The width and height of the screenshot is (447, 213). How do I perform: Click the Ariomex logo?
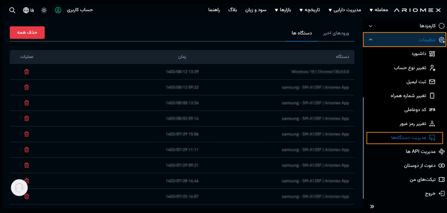click(x=419, y=10)
